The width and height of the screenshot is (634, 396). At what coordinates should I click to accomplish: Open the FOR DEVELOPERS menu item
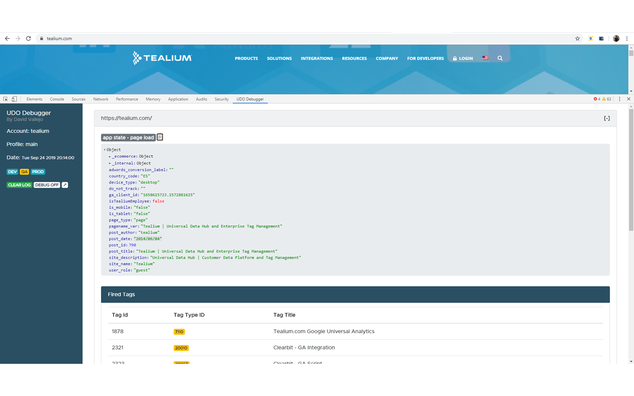(425, 58)
